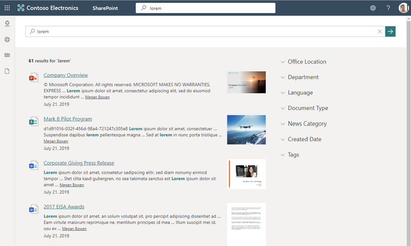Image resolution: width=411 pixels, height=246 pixels.
Task: Open the app launcher waffle icon
Action: click(x=7, y=8)
